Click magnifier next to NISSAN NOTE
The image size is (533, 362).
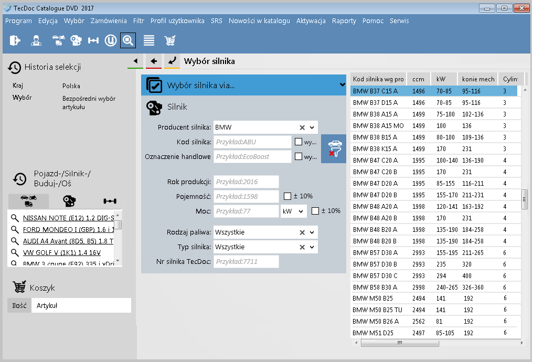15,218
